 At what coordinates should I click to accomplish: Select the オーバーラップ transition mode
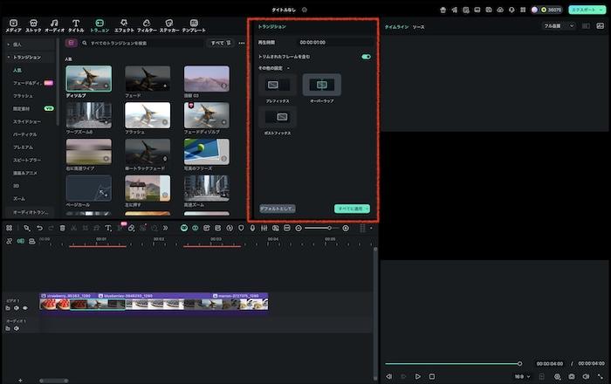pos(322,85)
